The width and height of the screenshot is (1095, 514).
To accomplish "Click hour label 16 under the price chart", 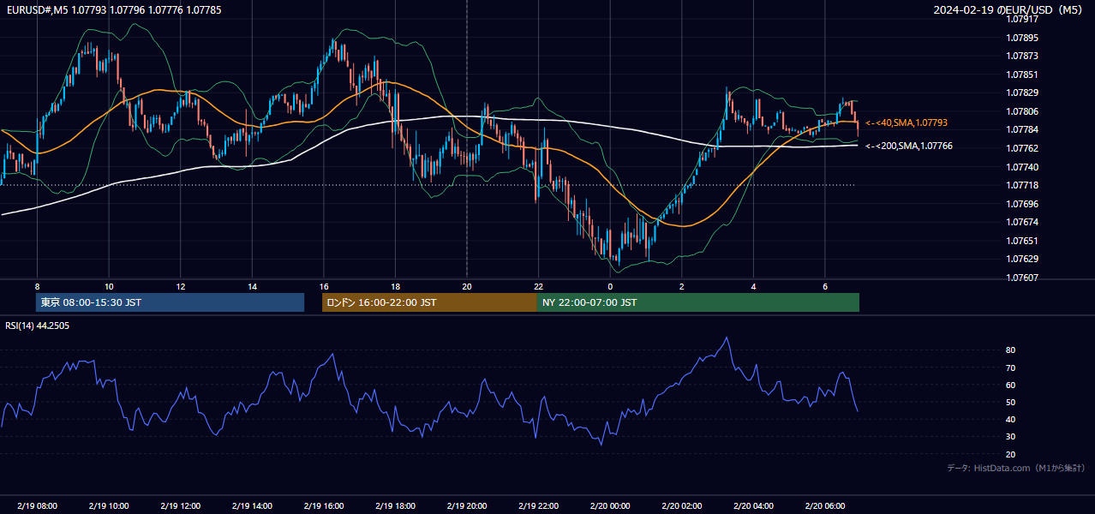I will 324,286.
